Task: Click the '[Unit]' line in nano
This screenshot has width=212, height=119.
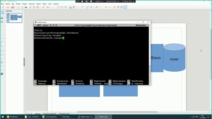Action: 38,30
